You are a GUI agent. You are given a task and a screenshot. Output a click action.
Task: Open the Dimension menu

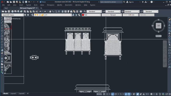point(50,5)
